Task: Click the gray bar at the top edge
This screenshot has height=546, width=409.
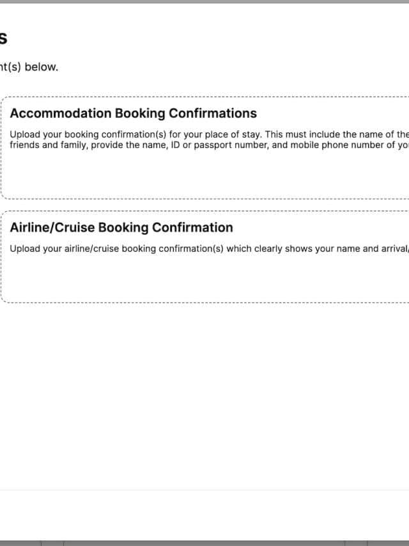Action: (x=204, y=2)
